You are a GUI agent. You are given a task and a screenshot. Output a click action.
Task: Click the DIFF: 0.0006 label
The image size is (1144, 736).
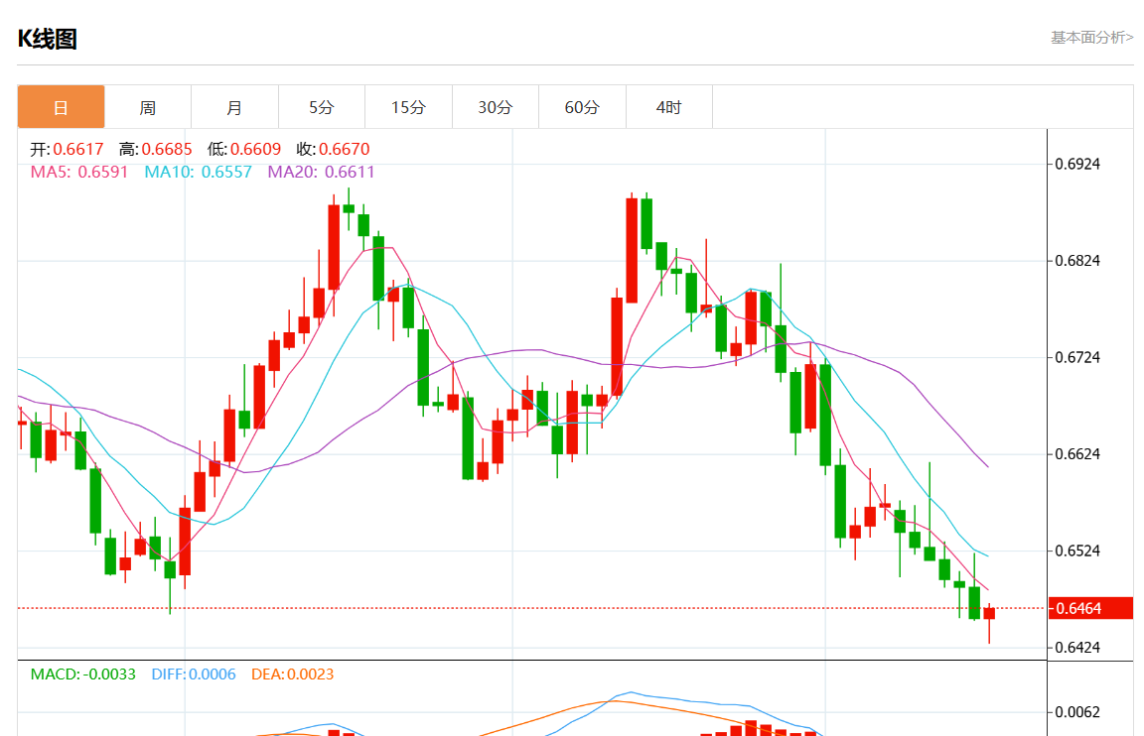tap(194, 675)
